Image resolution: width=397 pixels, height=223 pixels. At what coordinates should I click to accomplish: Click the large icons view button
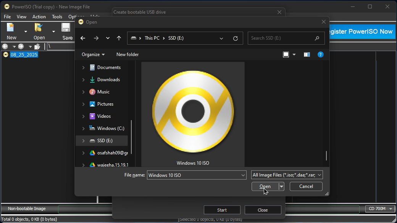click(x=285, y=55)
